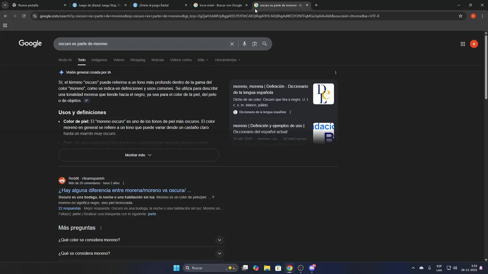
Task: Click the Diccionario de la lengua española thumbnail
Action: 323,94
